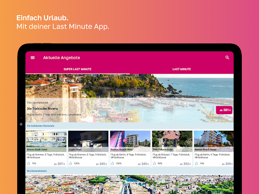Screen dimensions: 259x194
Task: Switch to the Super Last Minute tab
Action: click(77, 69)
